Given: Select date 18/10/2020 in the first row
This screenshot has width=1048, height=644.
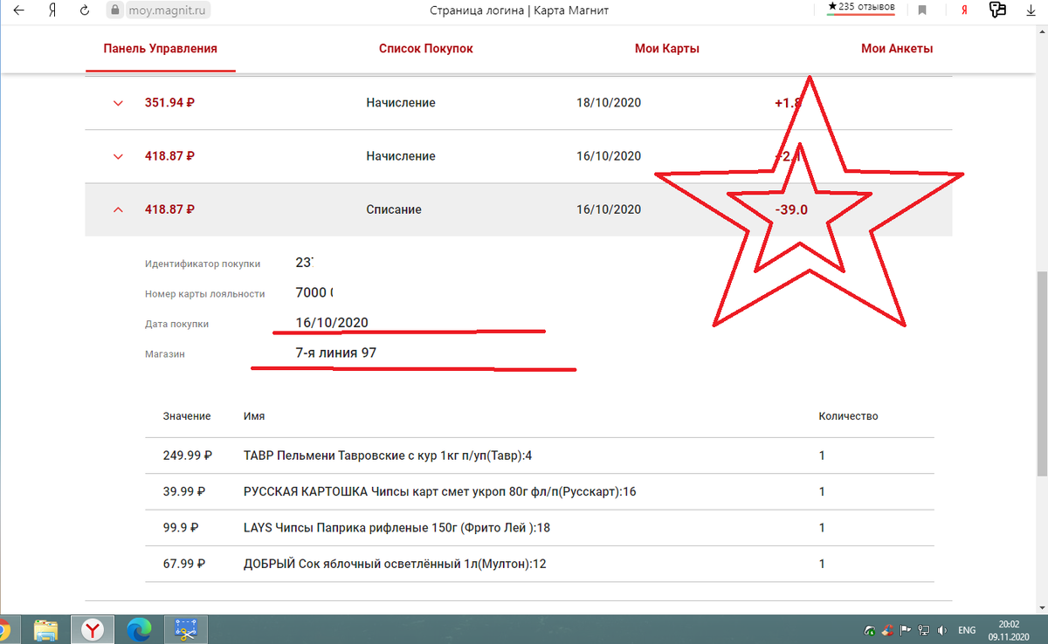Looking at the screenshot, I should pos(609,103).
